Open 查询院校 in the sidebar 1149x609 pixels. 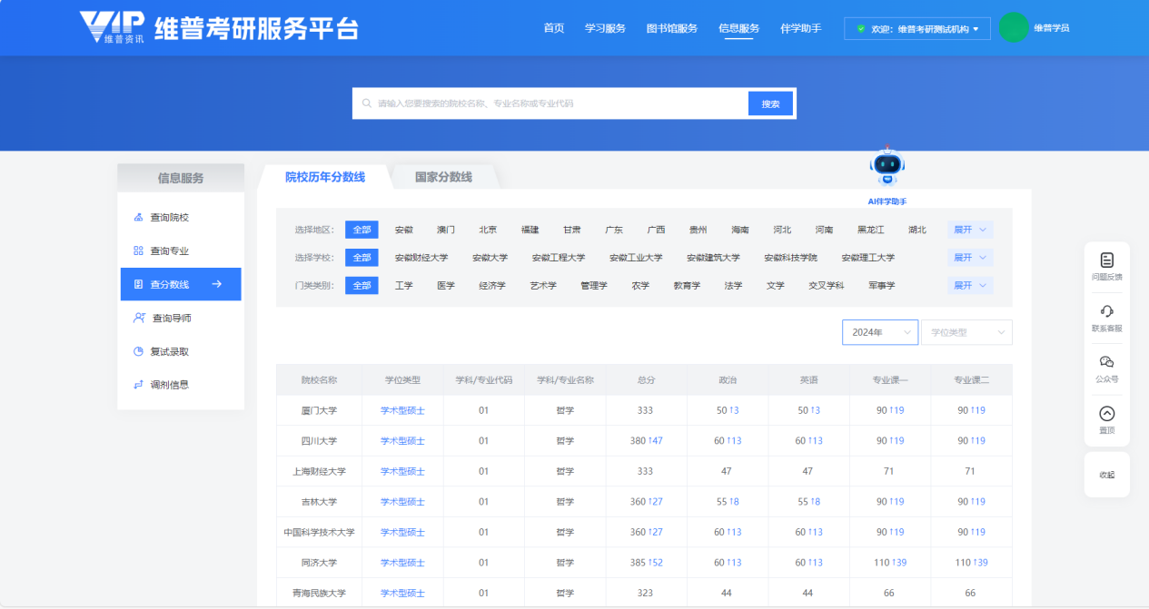[x=169, y=218]
